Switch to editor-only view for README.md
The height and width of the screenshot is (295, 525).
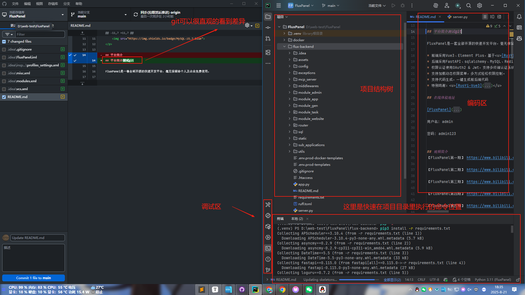[485, 17]
